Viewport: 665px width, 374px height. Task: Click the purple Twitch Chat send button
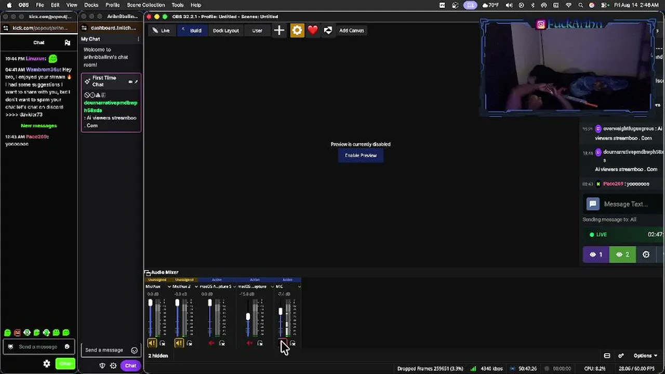pos(130,366)
